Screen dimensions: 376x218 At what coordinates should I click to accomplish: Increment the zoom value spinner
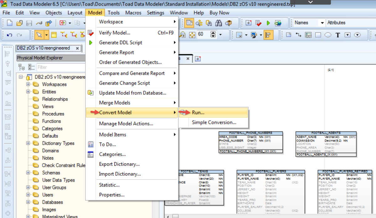click(x=213, y=33)
